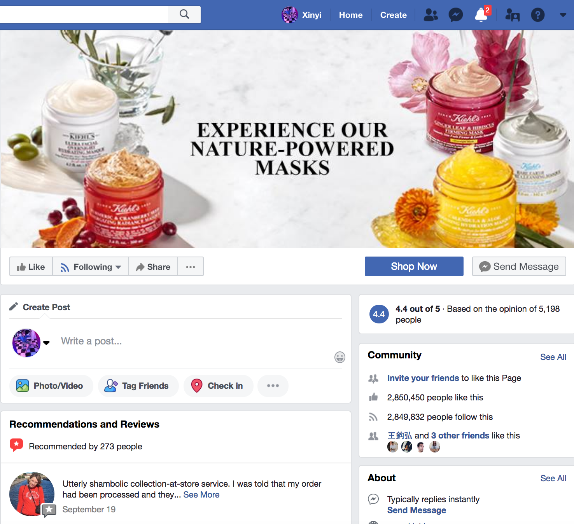The width and height of the screenshot is (574, 524).
Task: Click the invite friends people icon
Action: [373, 378]
